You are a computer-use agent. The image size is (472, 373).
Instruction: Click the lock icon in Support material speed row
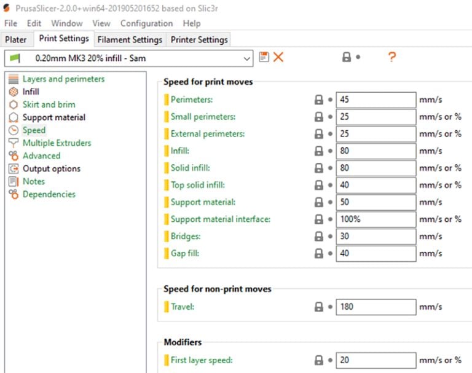click(x=319, y=202)
